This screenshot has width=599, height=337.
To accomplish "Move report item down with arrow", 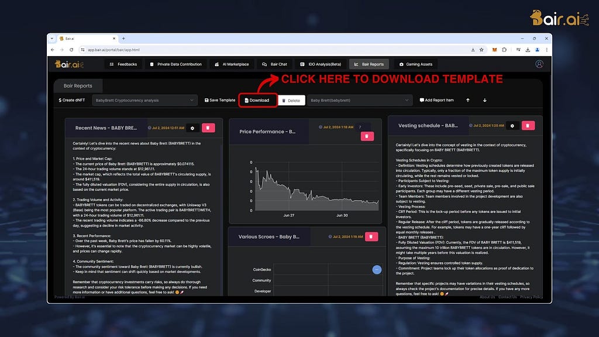I will click(x=484, y=100).
